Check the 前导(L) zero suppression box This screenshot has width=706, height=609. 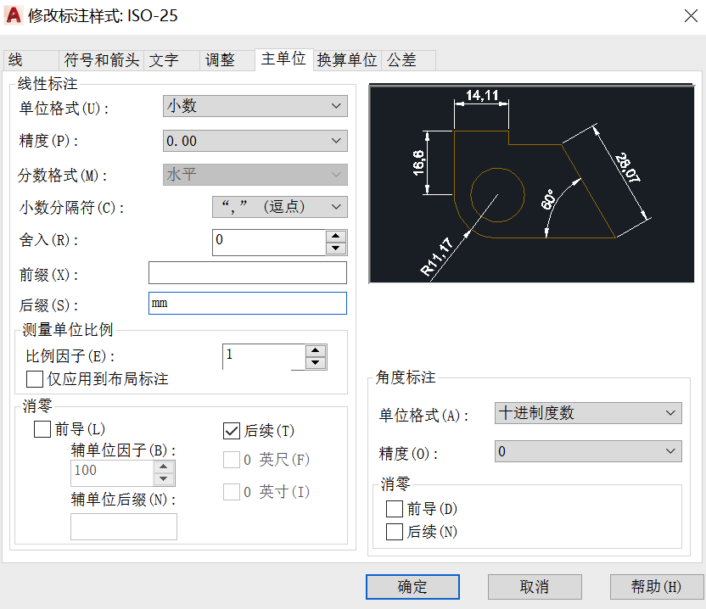point(42,429)
